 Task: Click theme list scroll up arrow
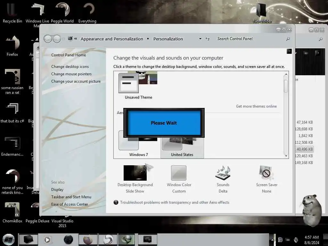click(286, 74)
